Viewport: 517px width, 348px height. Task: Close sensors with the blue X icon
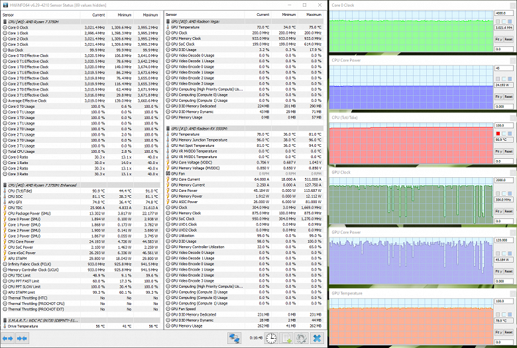click(317, 338)
